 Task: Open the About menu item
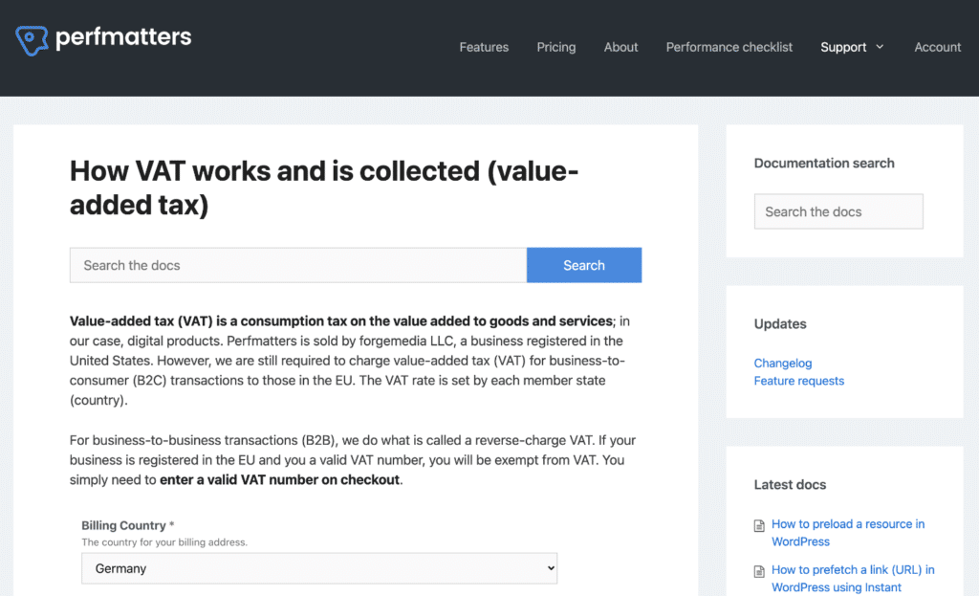(x=620, y=47)
